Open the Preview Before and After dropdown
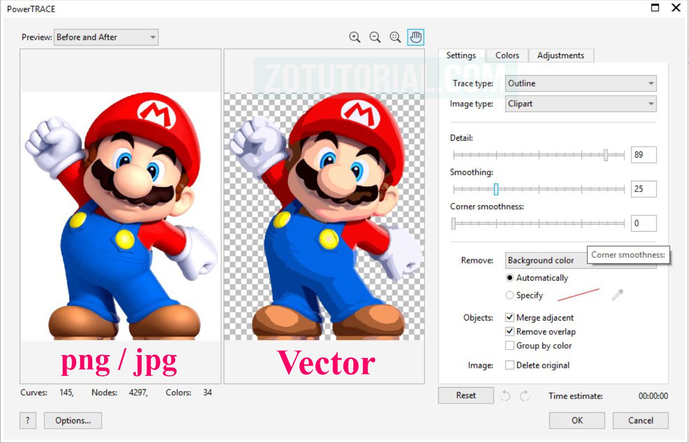689x443 pixels. pyautogui.click(x=106, y=37)
